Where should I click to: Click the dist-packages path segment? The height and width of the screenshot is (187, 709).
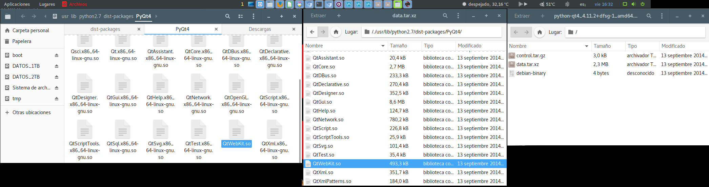(119, 16)
